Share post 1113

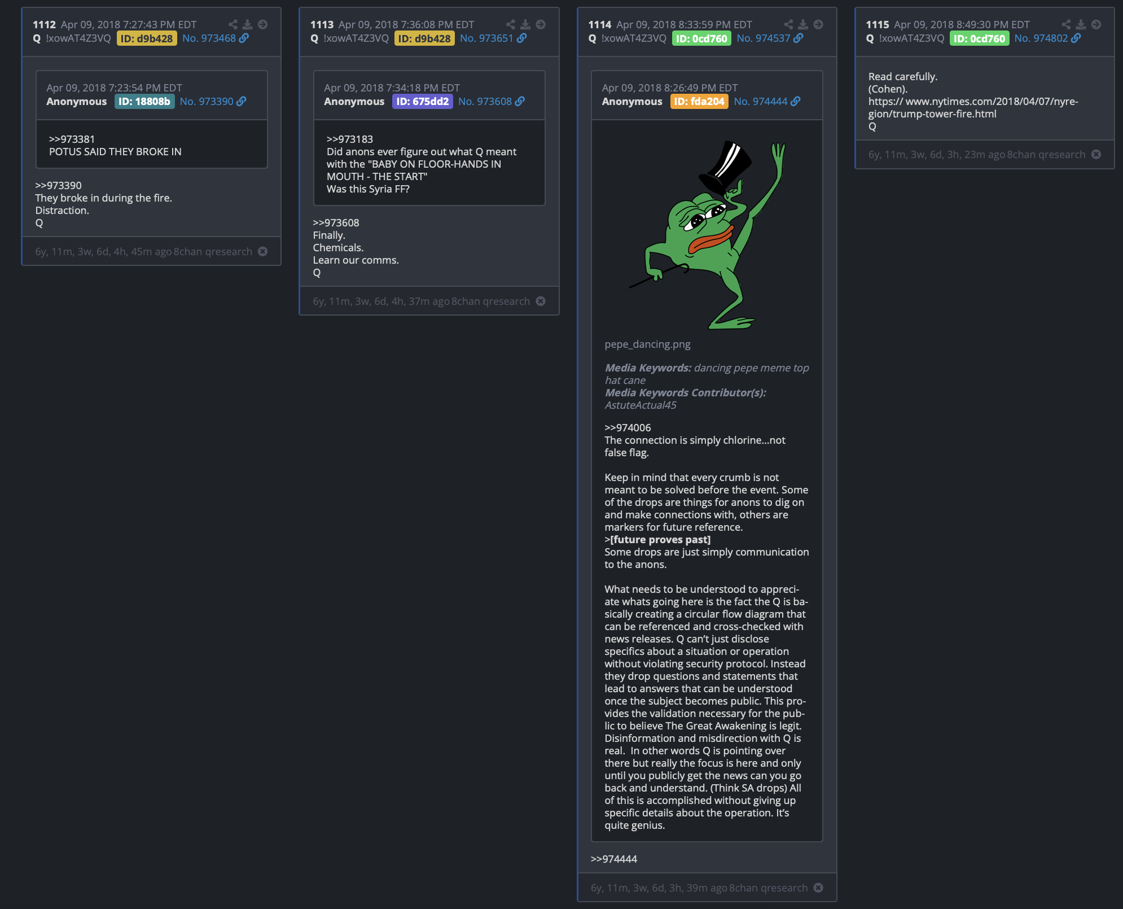(x=510, y=24)
